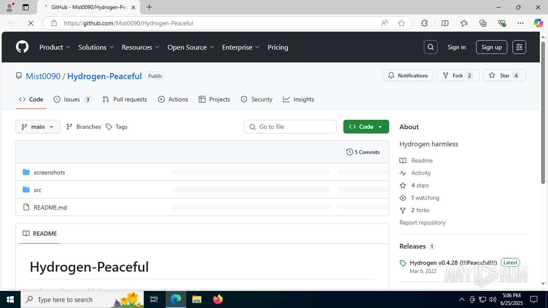Open Firefox from the taskbar
The height and width of the screenshot is (308, 548).
(x=217, y=299)
